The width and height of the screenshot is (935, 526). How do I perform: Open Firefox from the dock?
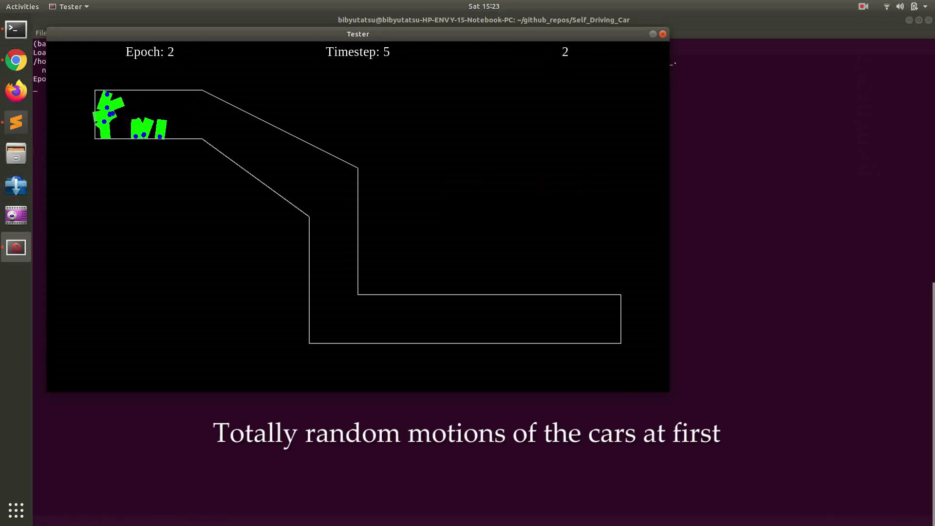click(16, 91)
